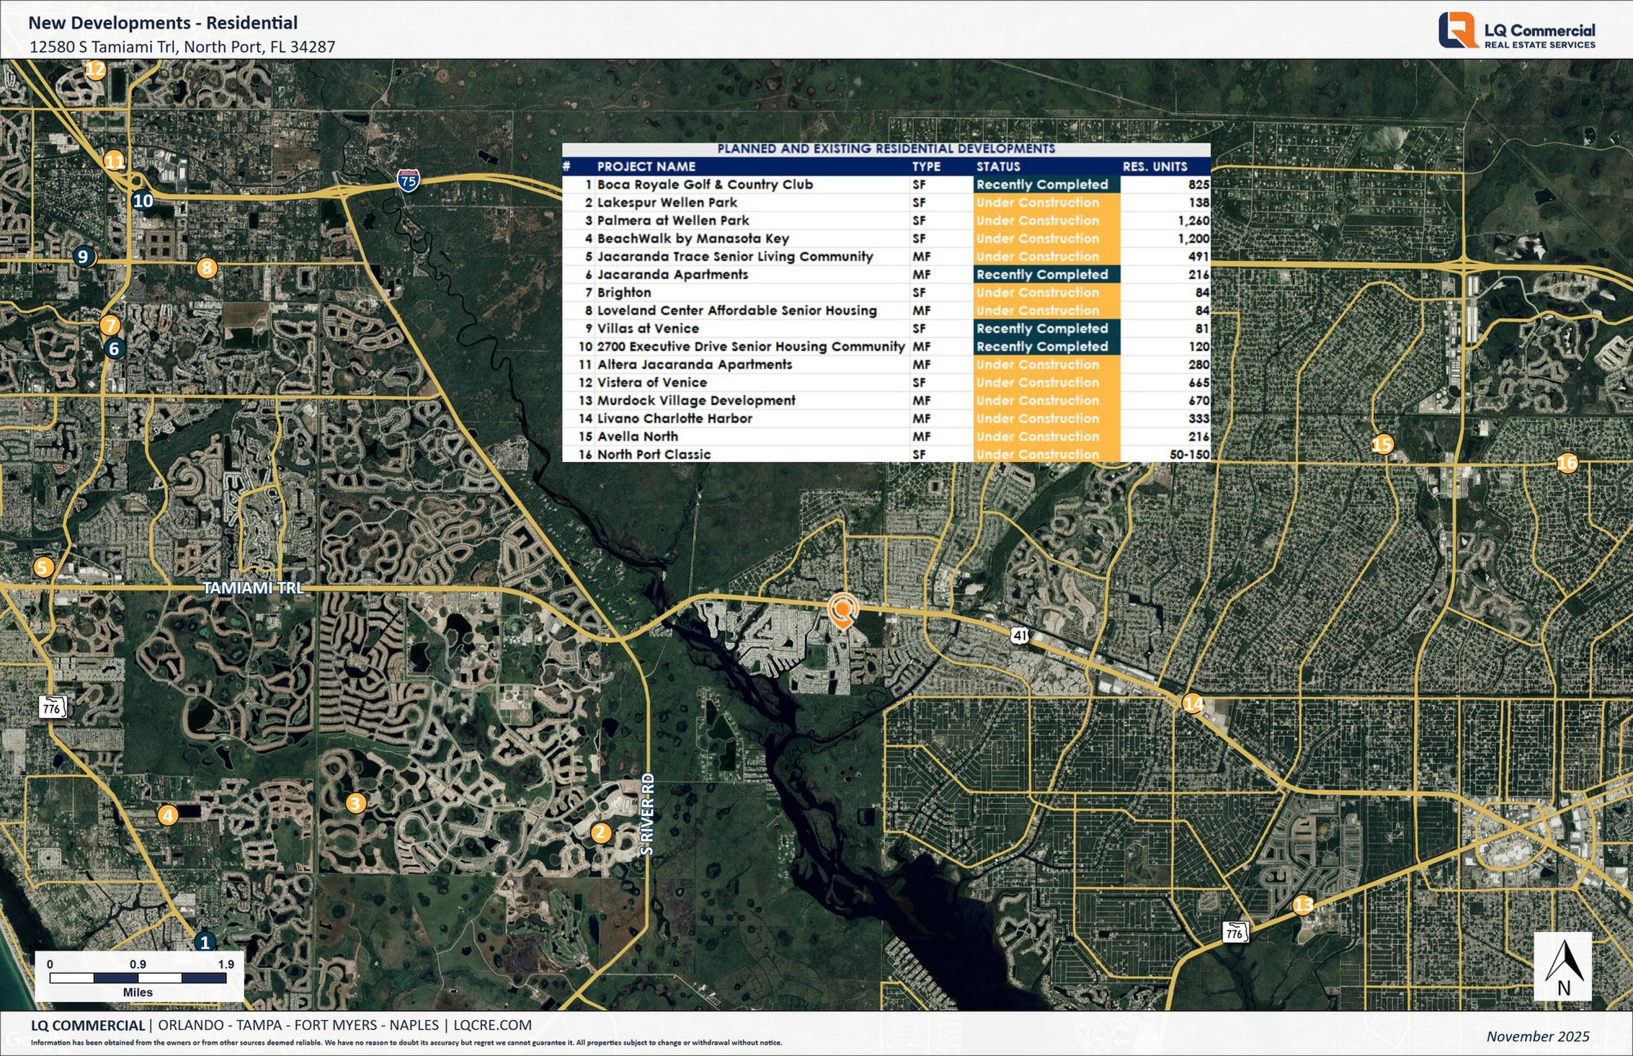Click dark blue map marker number 10
The image size is (1633, 1056).
(143, 200)
